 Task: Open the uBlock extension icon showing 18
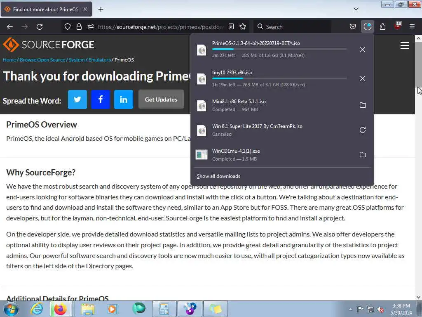pos(398,26)
